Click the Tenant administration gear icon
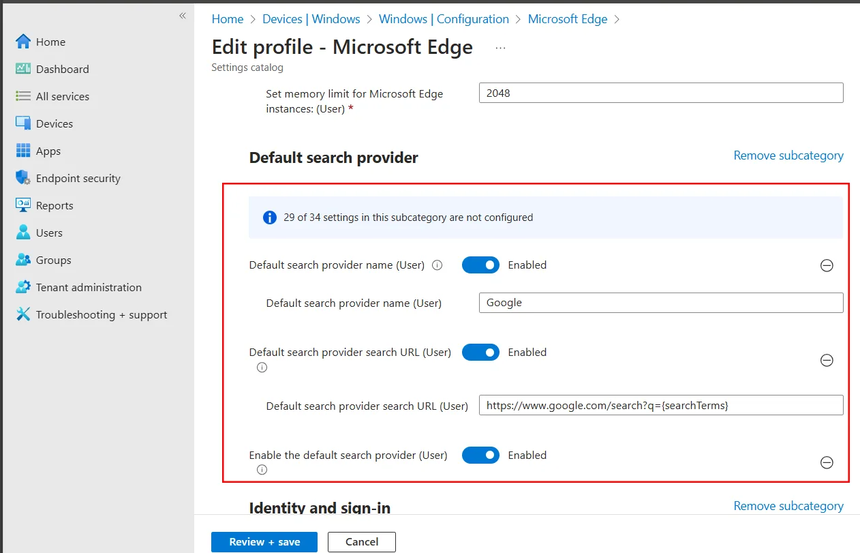The image size is (860, 553). [23, 287]
